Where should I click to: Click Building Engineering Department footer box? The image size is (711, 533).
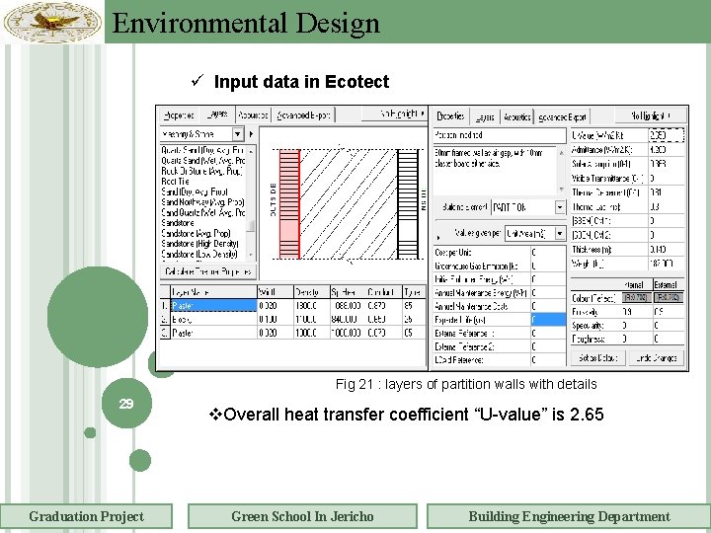point(569,516)
